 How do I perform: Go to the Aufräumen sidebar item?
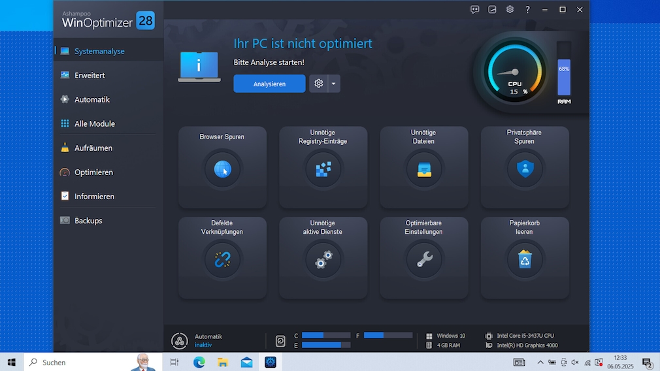click(93, 148)
